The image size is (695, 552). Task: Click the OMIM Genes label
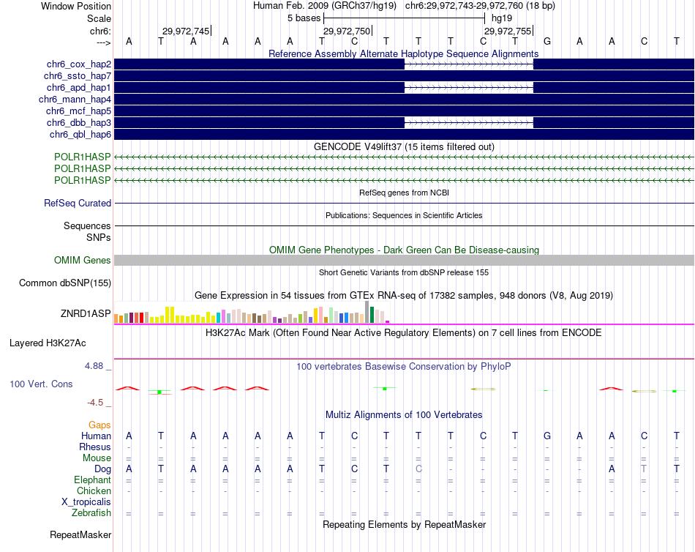point(83,260)
